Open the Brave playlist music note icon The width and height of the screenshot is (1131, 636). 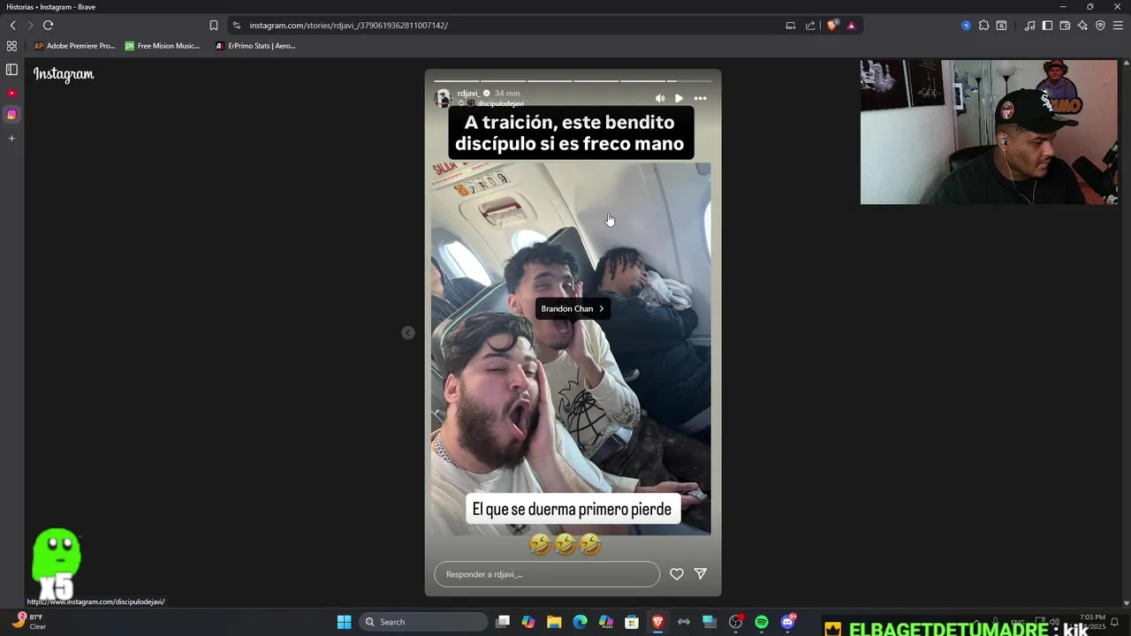(x=1029, y=26)
